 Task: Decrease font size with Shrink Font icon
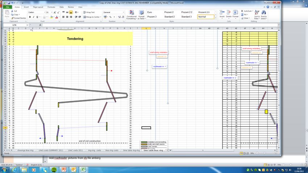pyautogui.click(x=58, y=12)
